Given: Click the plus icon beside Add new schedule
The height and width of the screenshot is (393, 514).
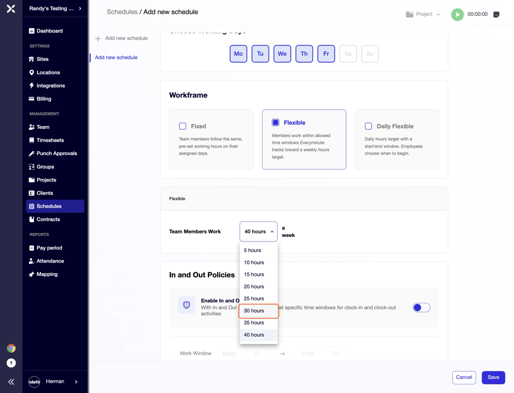Looking at the screenshot, I should pos(98,38).
